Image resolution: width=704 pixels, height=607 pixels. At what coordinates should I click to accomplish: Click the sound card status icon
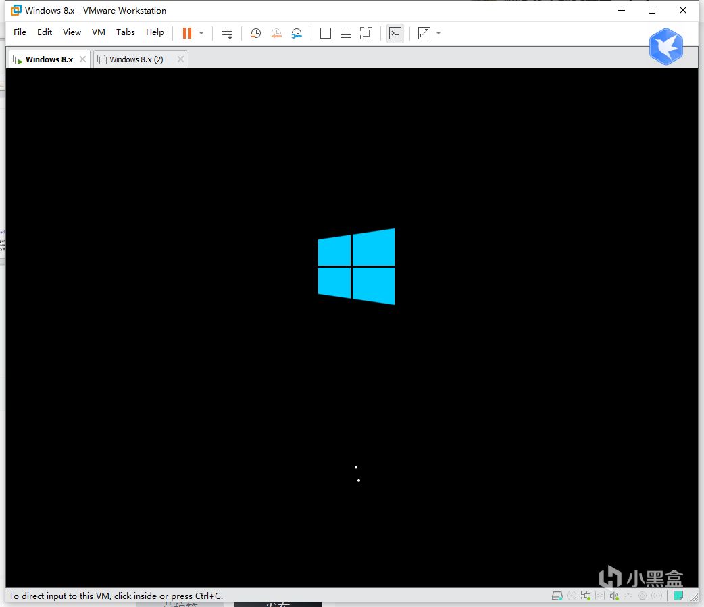[x=613, y=596]
